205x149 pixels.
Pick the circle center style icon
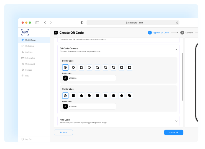point(121,96)
